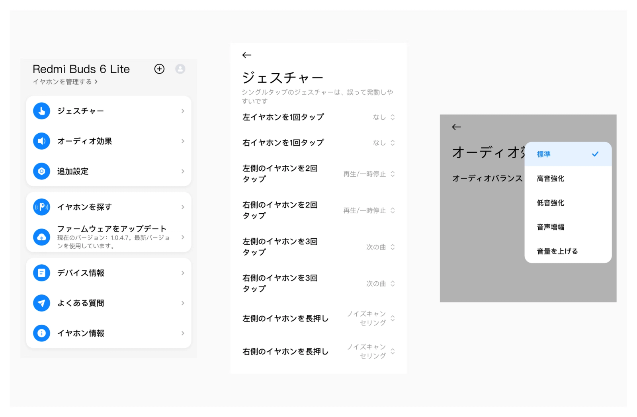This screenshot has height=417, width=637.
Task: Click the checkmark next to 標準
Action: [x=595, y=154]
